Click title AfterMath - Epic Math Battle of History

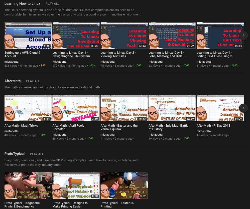(168, 127)
